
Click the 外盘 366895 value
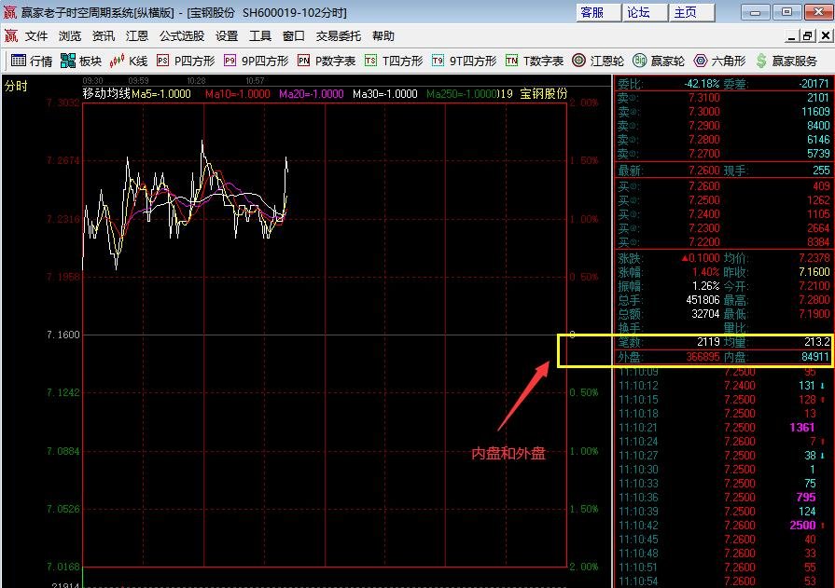tap(703, 357)
